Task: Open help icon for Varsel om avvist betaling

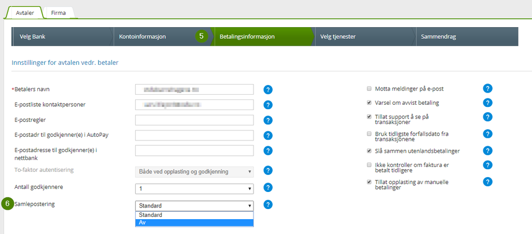Action: click(488, 103)
